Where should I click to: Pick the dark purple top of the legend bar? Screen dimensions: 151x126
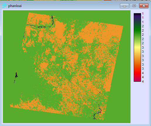click(x=137, y=16)
